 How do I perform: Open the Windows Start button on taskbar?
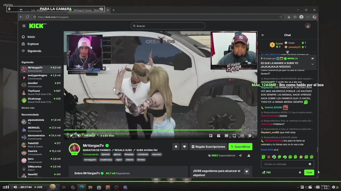pos(4,187)
